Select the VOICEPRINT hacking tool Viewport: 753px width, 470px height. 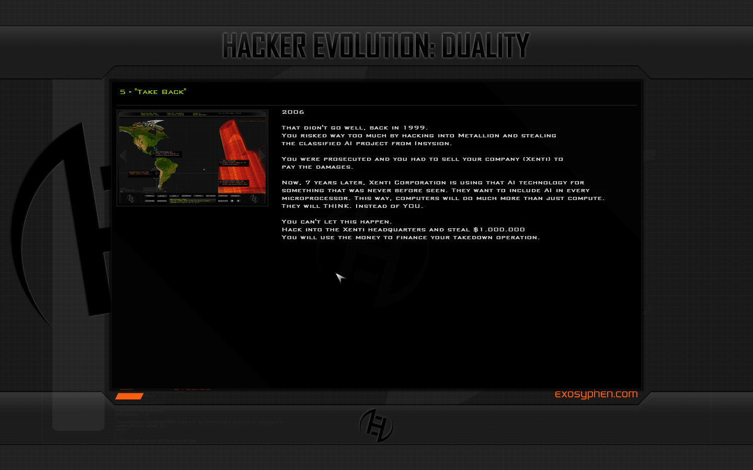click(x=187, y=195)
